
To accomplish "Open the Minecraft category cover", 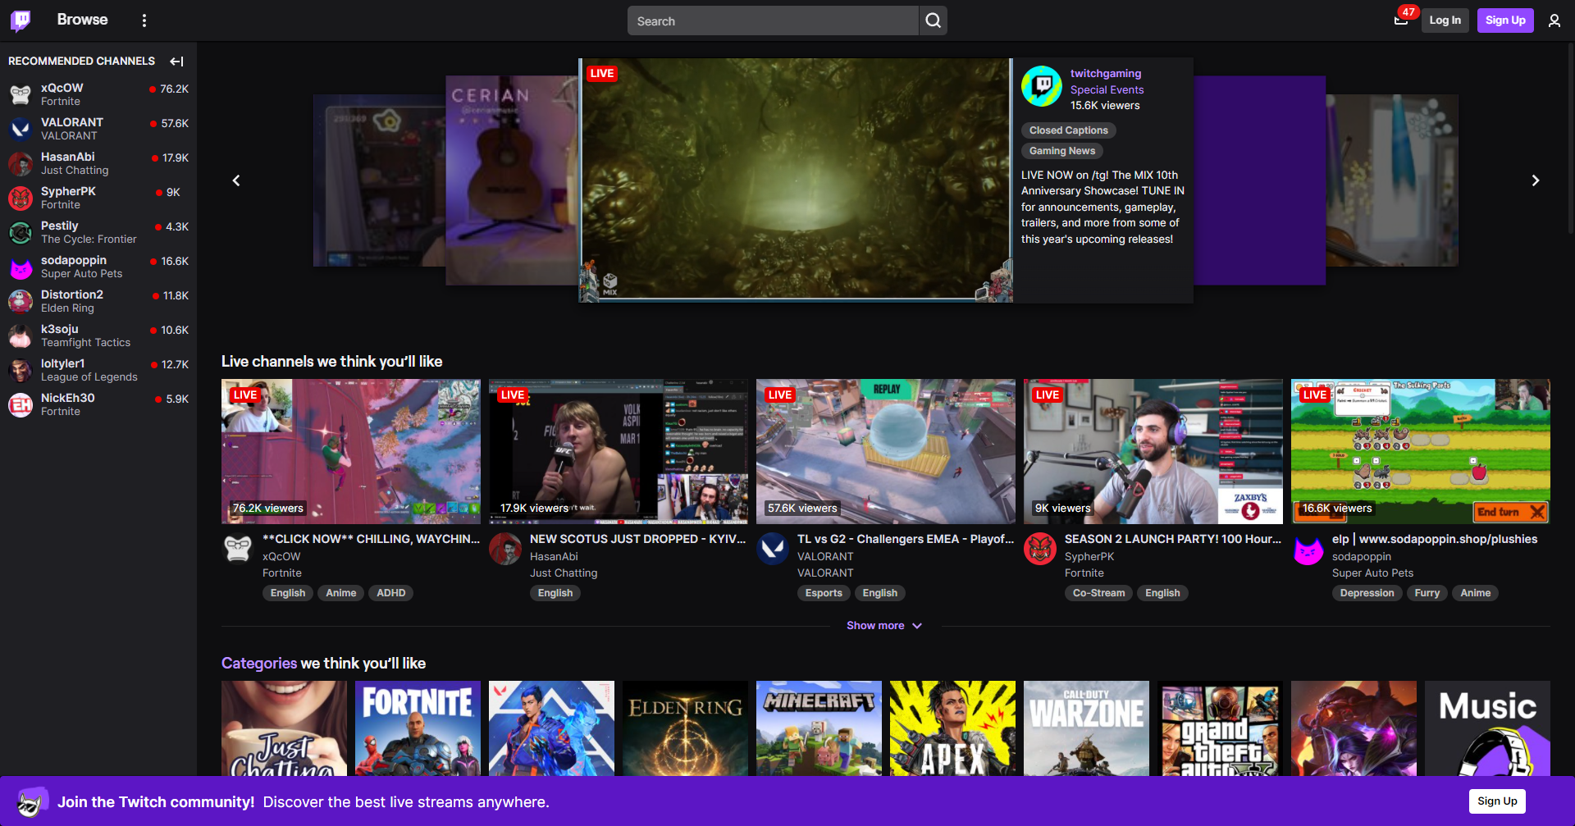I will click(x=819, y=728).
